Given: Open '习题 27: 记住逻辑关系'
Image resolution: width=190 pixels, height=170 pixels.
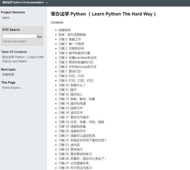Looking at the screenshot, I should coord(74,163).
